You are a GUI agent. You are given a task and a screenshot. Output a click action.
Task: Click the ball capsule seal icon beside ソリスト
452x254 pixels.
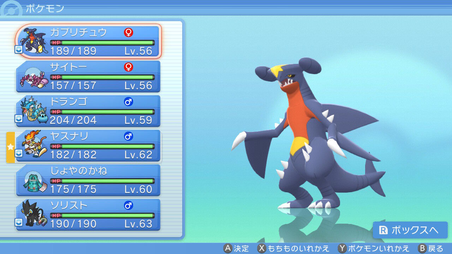click(19, 222)
